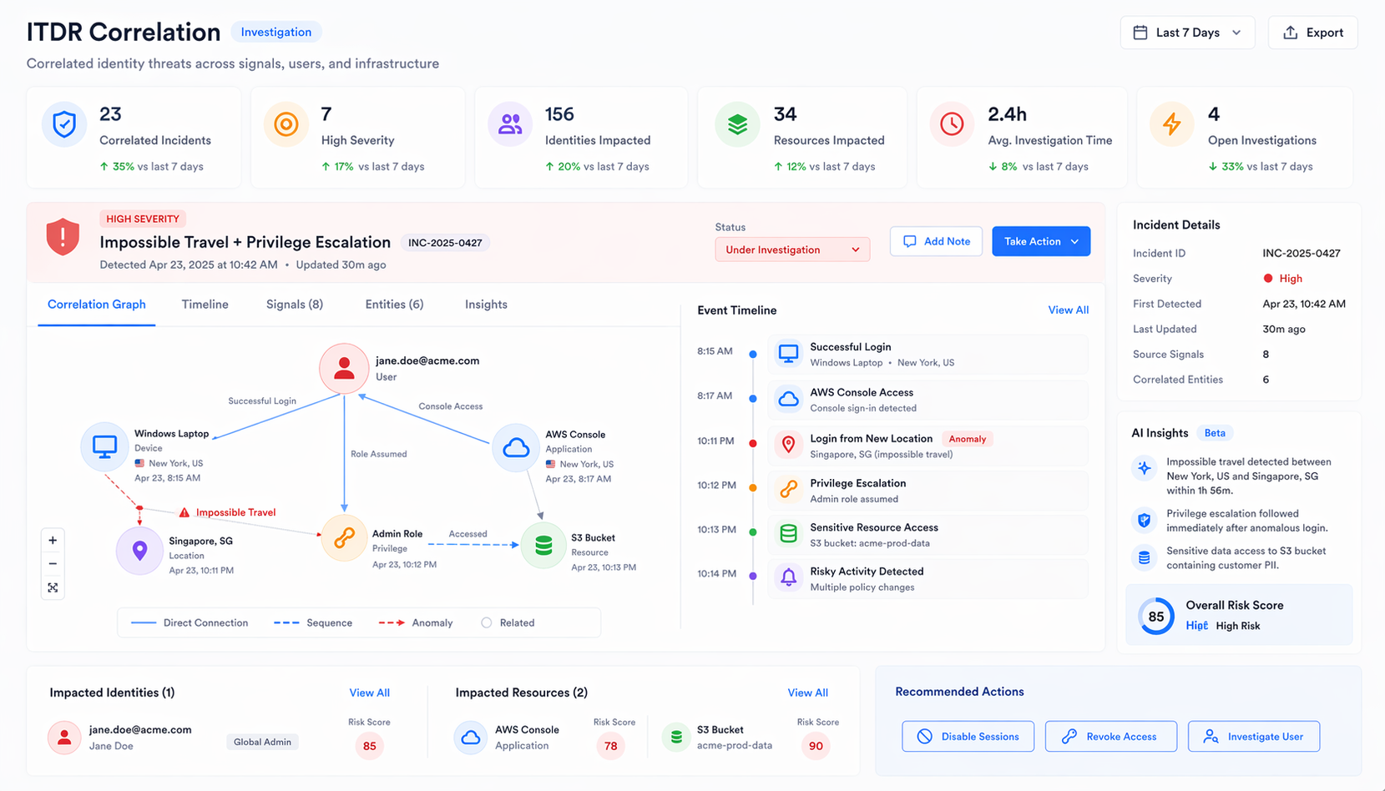This screenshot has width=1385, height=791.
Task: Fit correlation graph to screen
Action: click(53, 588)
